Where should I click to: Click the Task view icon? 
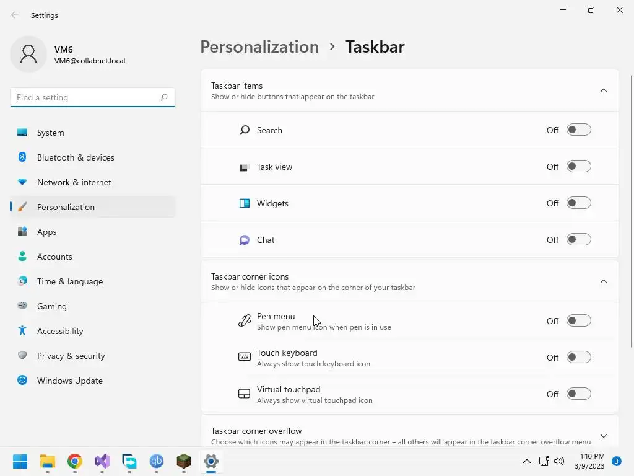[244, 167]
